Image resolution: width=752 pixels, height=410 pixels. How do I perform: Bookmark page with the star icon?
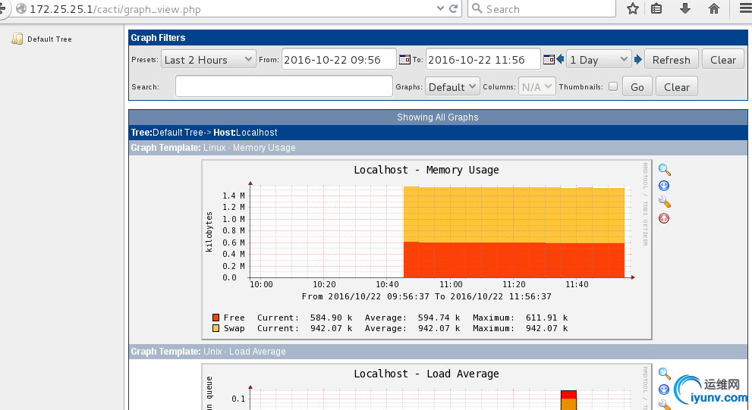click(x=633, y=8)
